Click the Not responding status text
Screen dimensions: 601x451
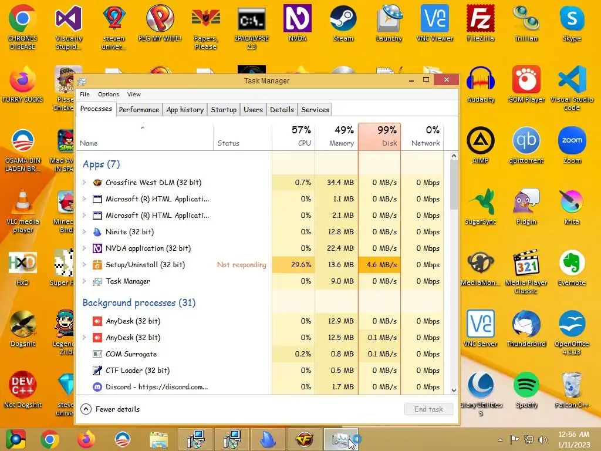(x=241, y=265)
